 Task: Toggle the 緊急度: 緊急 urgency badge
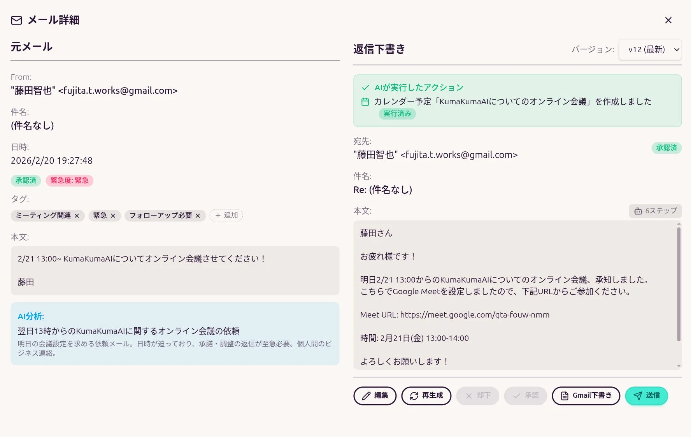click(x=70, y=181)
